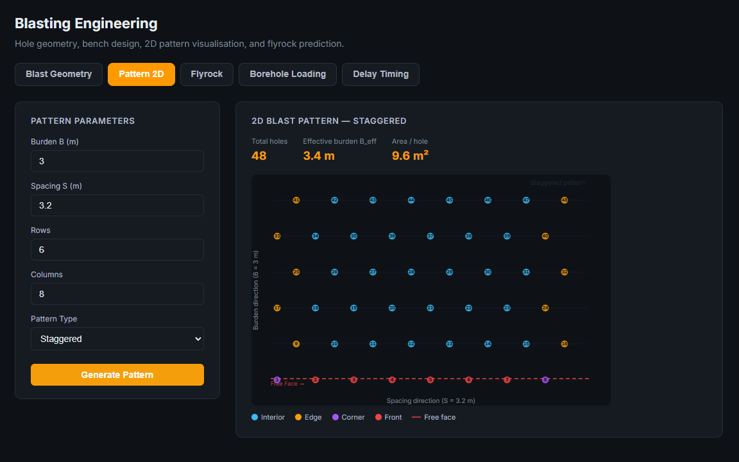Click the Spacing direction axis label
Screen dimensions: 739x462
(x=431, y=400)
